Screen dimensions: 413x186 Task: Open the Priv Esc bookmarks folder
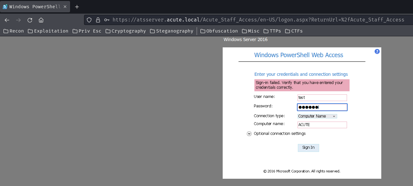87,31
